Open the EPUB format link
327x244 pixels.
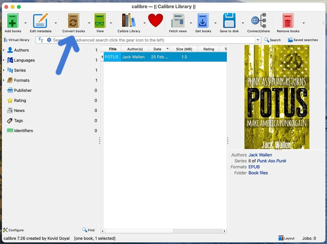click(254, 167)
